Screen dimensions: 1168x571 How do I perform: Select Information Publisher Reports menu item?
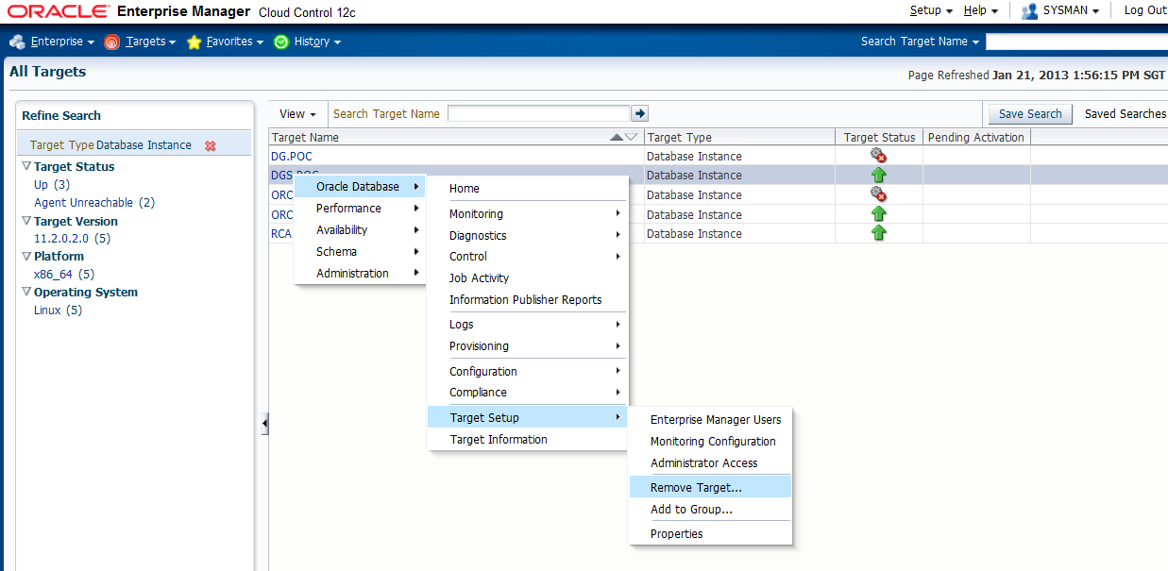528,300
